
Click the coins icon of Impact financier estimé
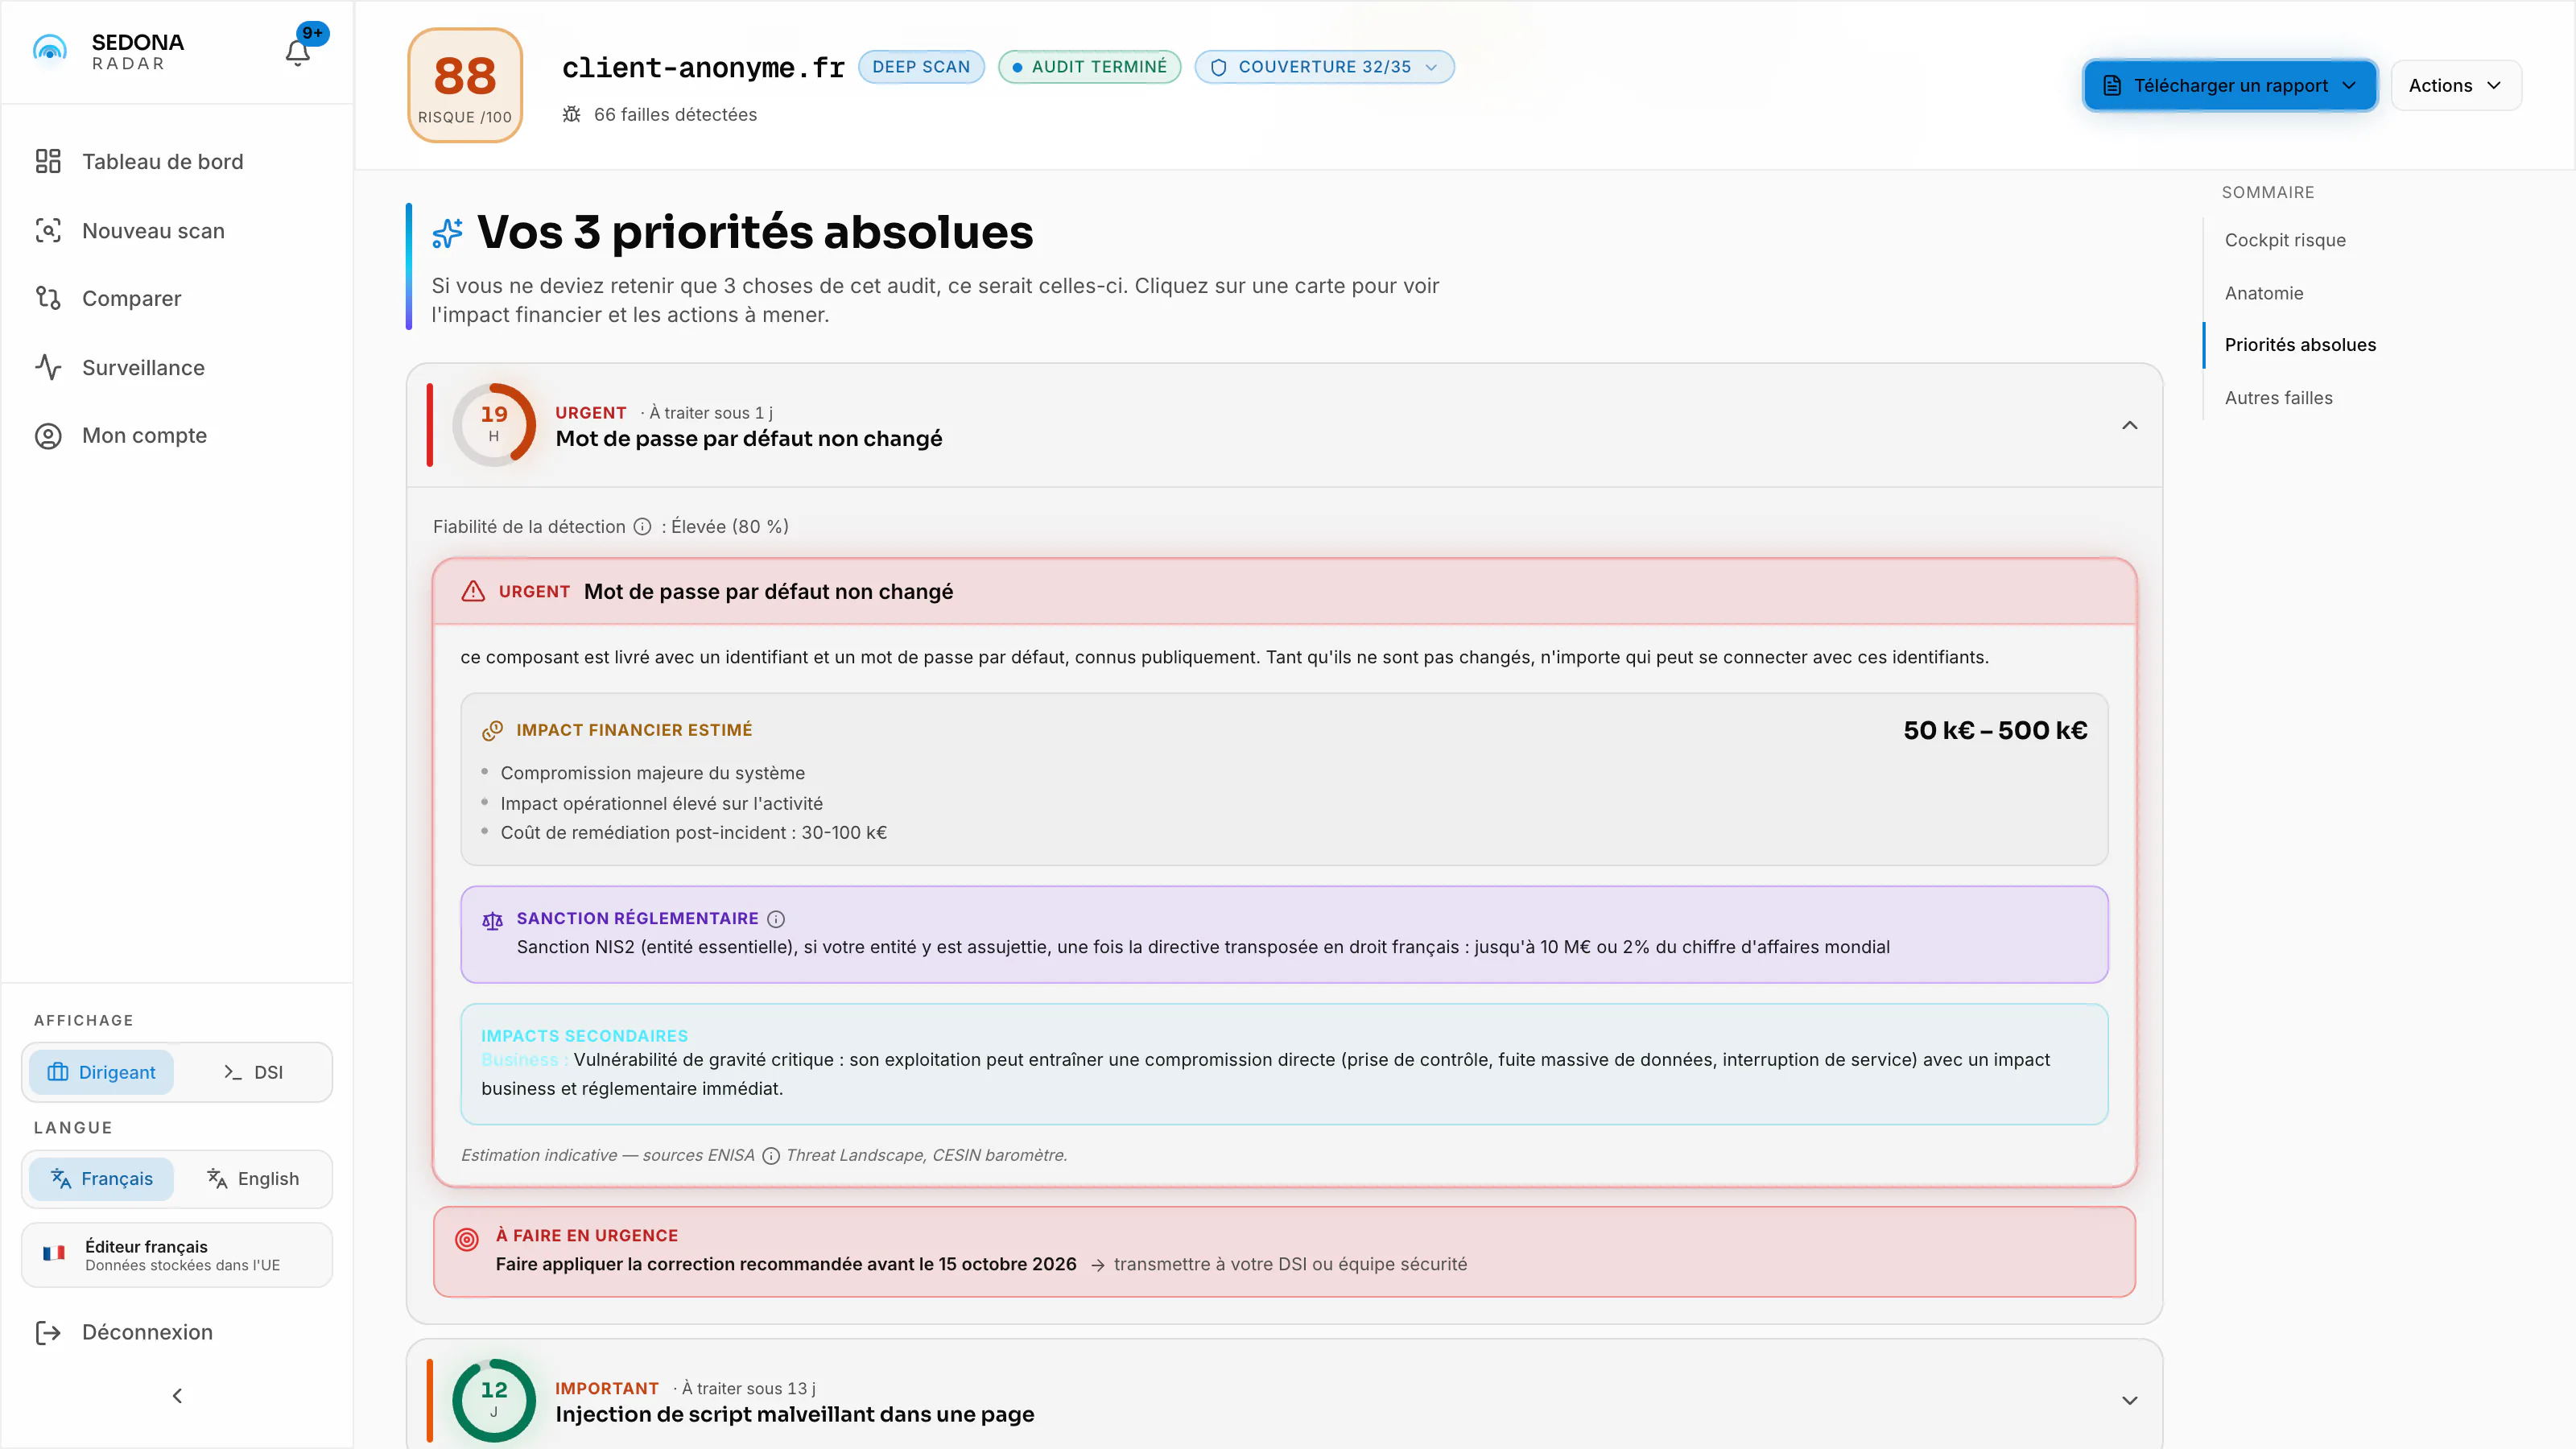tap(492, 730)
